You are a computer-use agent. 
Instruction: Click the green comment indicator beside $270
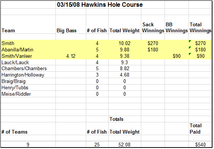click(190, 41)
